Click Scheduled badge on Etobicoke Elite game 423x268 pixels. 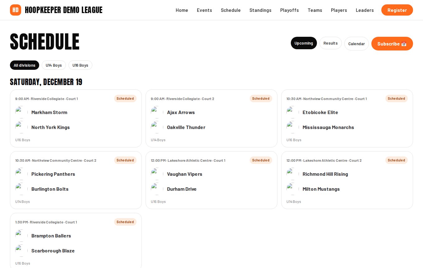[x=397, y=98]
